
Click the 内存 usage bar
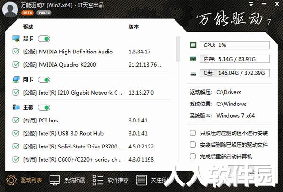pos(234,59)
